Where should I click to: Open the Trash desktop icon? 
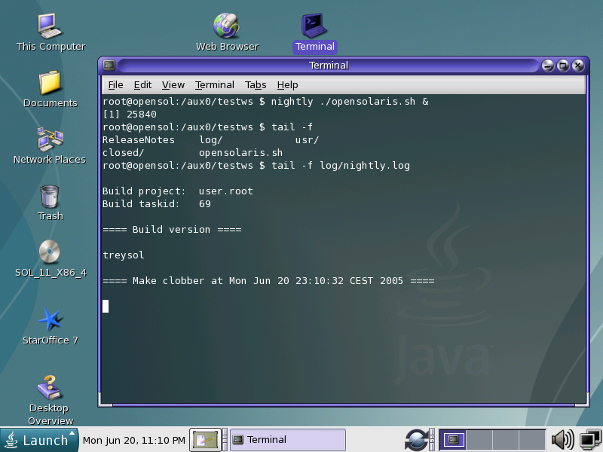click(50, 202)
